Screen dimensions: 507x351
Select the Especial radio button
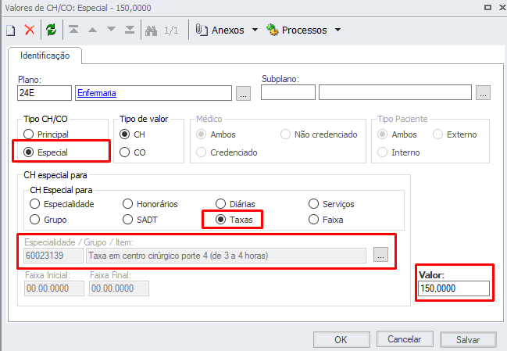(28, 152)
